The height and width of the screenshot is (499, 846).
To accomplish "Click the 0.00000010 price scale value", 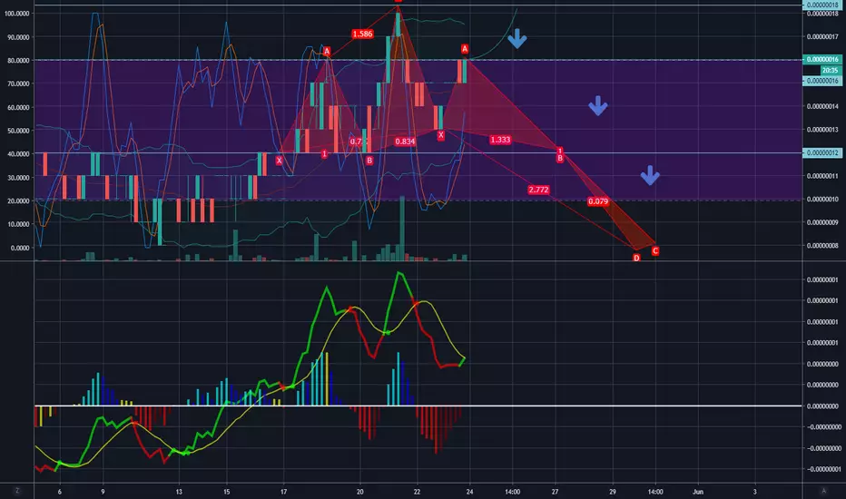I will click(822, 199).
